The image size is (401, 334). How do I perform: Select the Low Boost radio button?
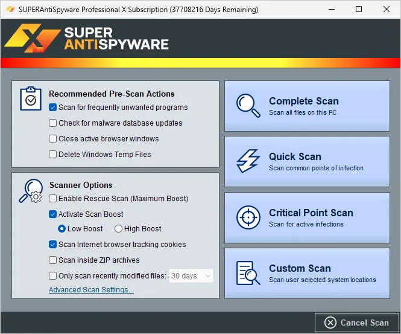62,229
